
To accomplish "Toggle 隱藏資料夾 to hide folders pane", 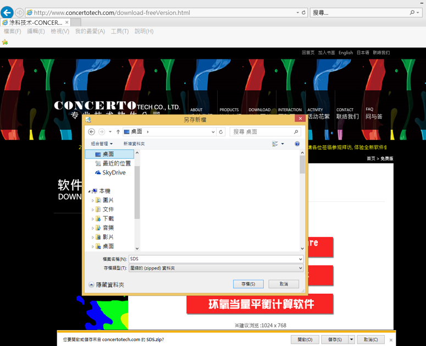I will coord(107,285).
